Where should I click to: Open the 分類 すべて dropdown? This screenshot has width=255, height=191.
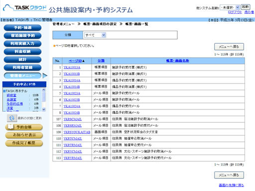tap(95, 35)
